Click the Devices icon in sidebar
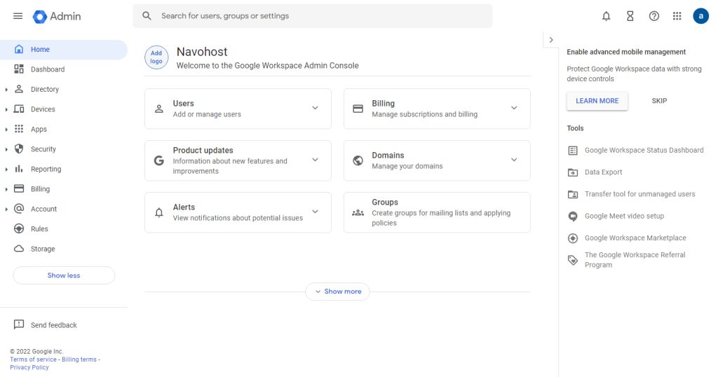 [x=19, y=109]
